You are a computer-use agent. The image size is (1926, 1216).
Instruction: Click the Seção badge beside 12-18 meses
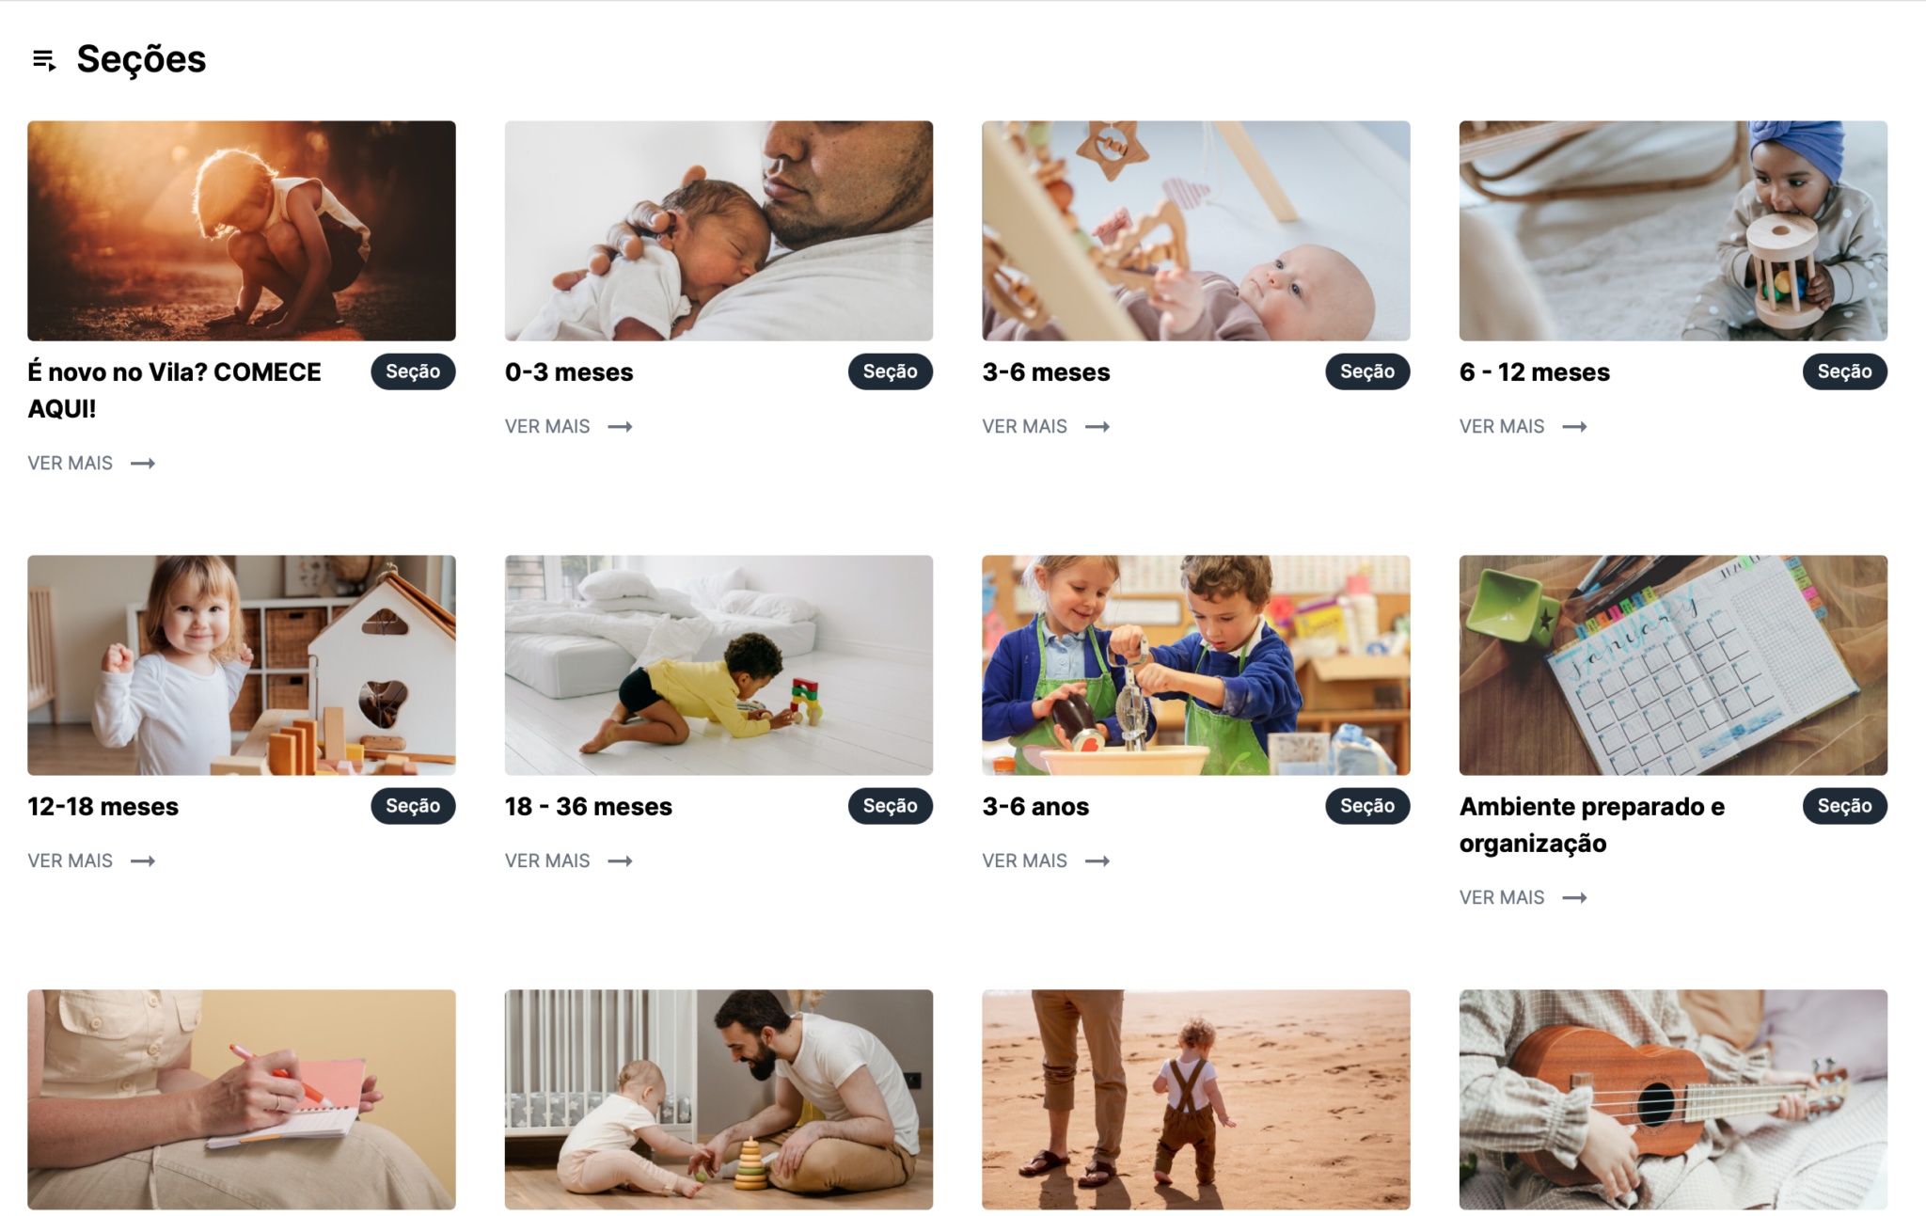click(413, 806)
